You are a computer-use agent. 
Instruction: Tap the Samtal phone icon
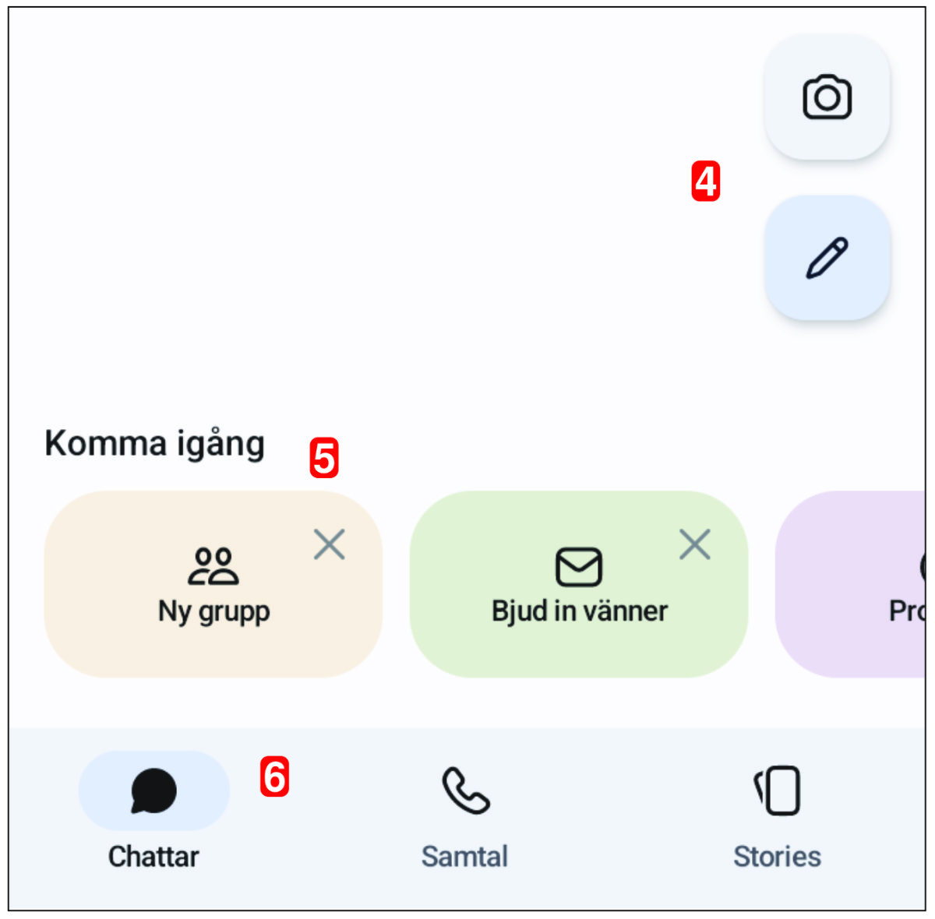[464, 790]
